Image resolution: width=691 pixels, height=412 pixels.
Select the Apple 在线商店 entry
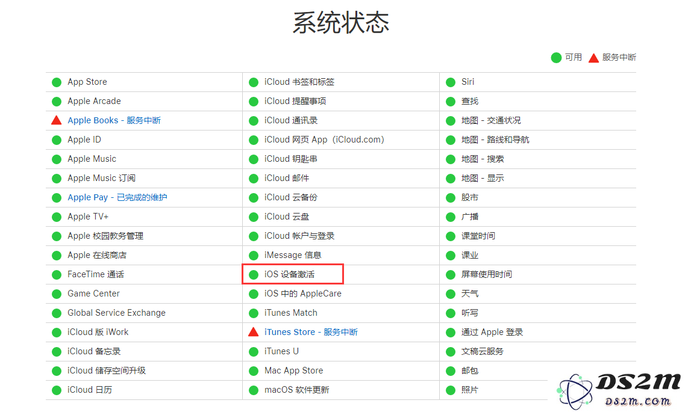point(97,255)
